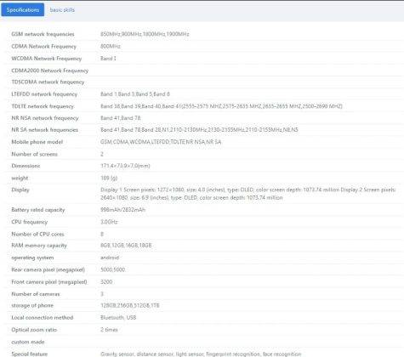Open the Specifications tab
Image resolution: width=404 pixels, height=357 pixels.
pos(23,10)
